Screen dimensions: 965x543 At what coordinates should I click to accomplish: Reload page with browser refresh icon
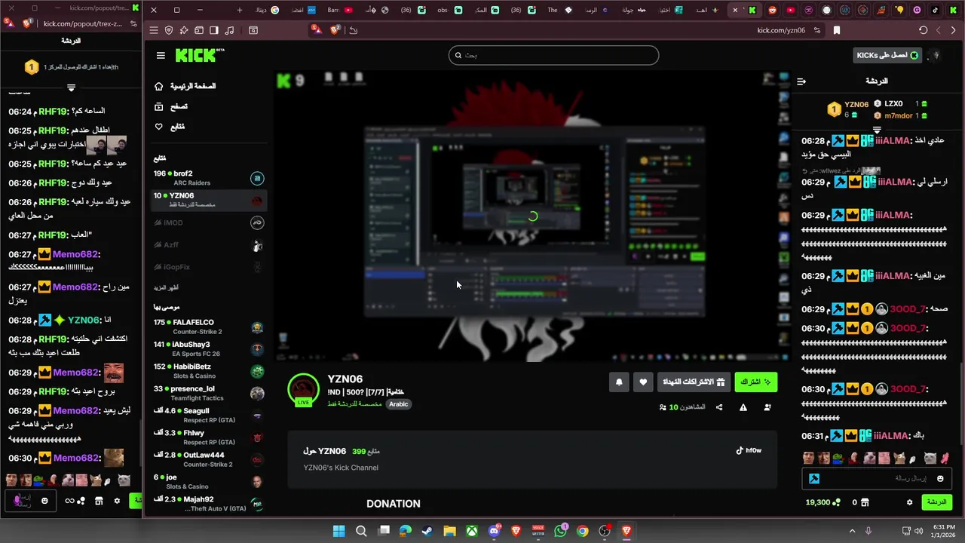pyautogui.click(x=923, y=30)
